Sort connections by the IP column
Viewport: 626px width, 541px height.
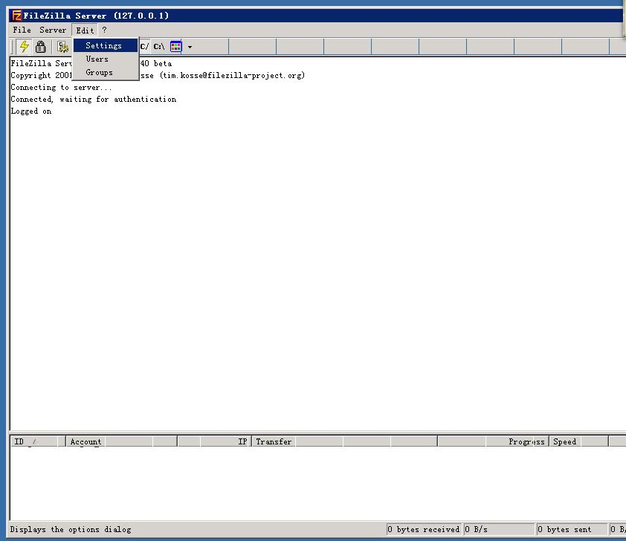[214, 441]
